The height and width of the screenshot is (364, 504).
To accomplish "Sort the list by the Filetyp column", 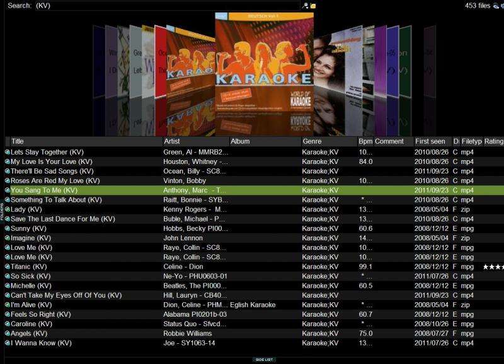I will coord(471,141).
